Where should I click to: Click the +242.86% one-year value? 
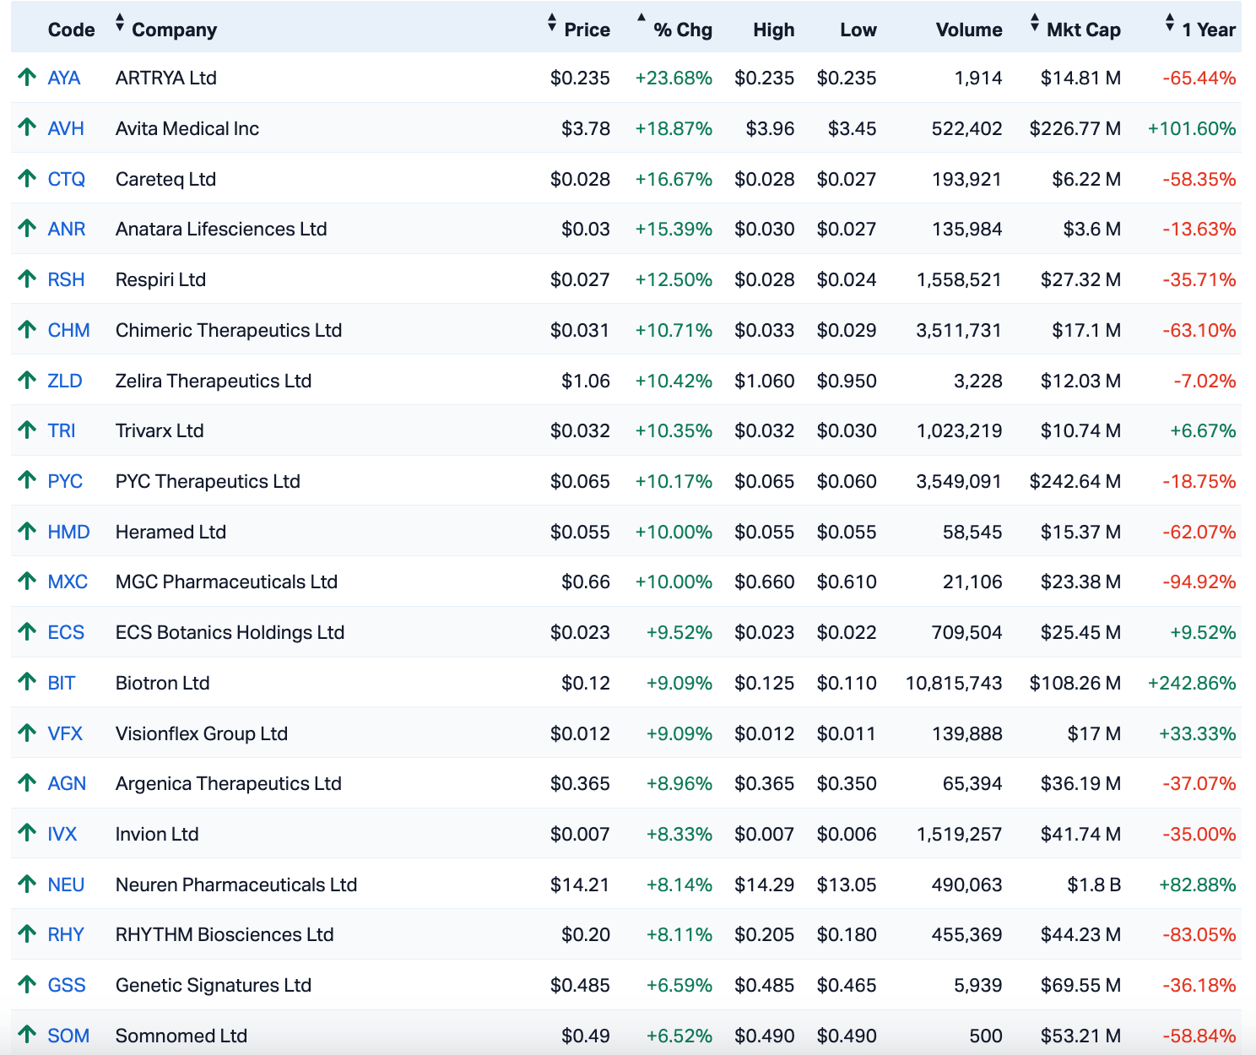[x=1192, y=683]
